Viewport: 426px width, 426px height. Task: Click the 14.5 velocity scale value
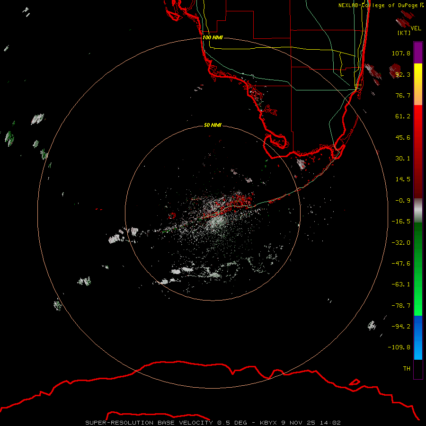pyautogui.click(x=403, y=179)
